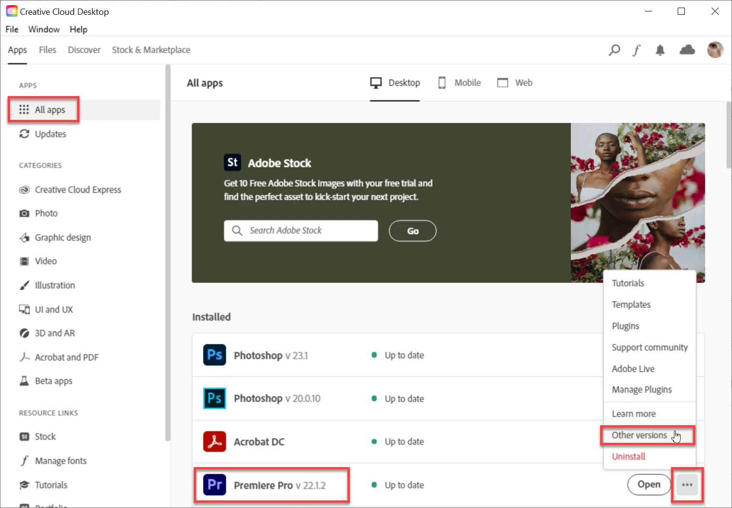Screen dimensions: 732x508
Task: Select the Graphic design category
Action: (x=55, y=237)
